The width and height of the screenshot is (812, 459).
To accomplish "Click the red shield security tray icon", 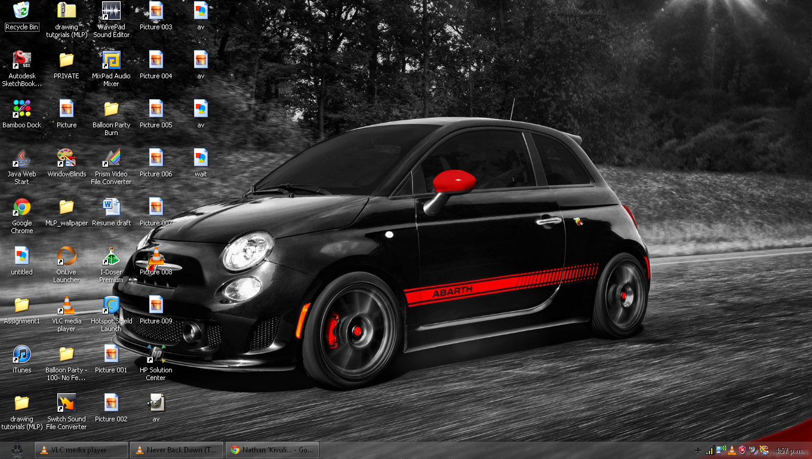I will tap(742, 450).
